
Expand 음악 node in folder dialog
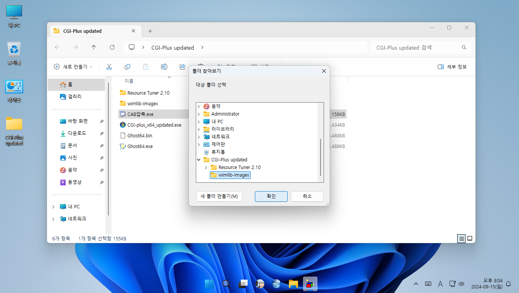199,106
